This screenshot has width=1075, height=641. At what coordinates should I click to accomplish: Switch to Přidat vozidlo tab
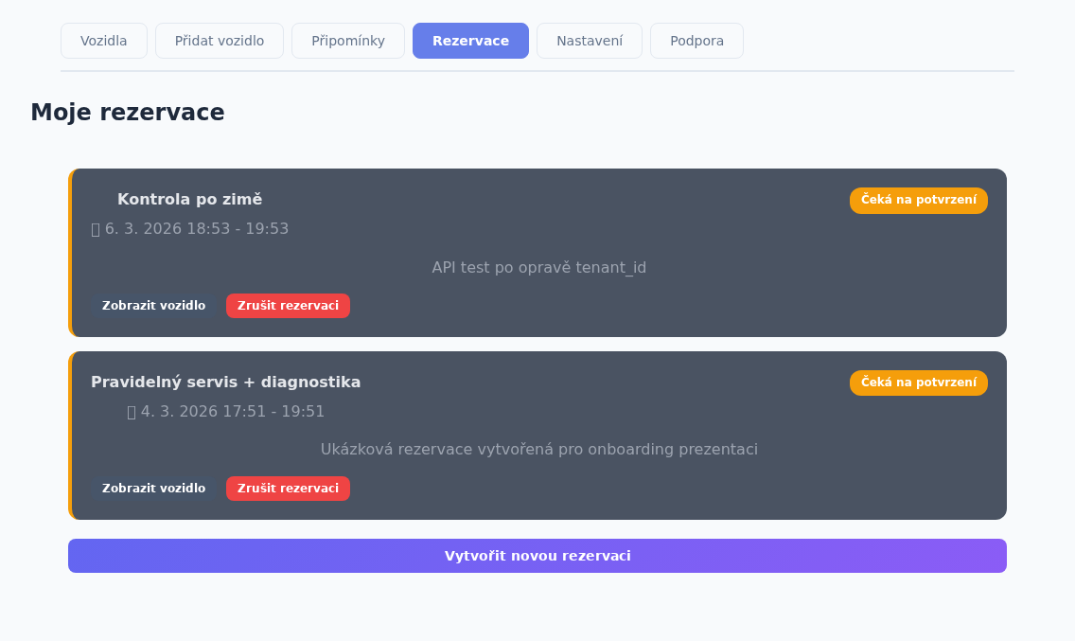tap(220, 41)
